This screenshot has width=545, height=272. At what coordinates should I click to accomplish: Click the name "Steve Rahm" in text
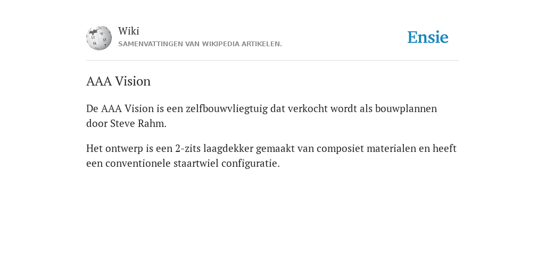138,123
